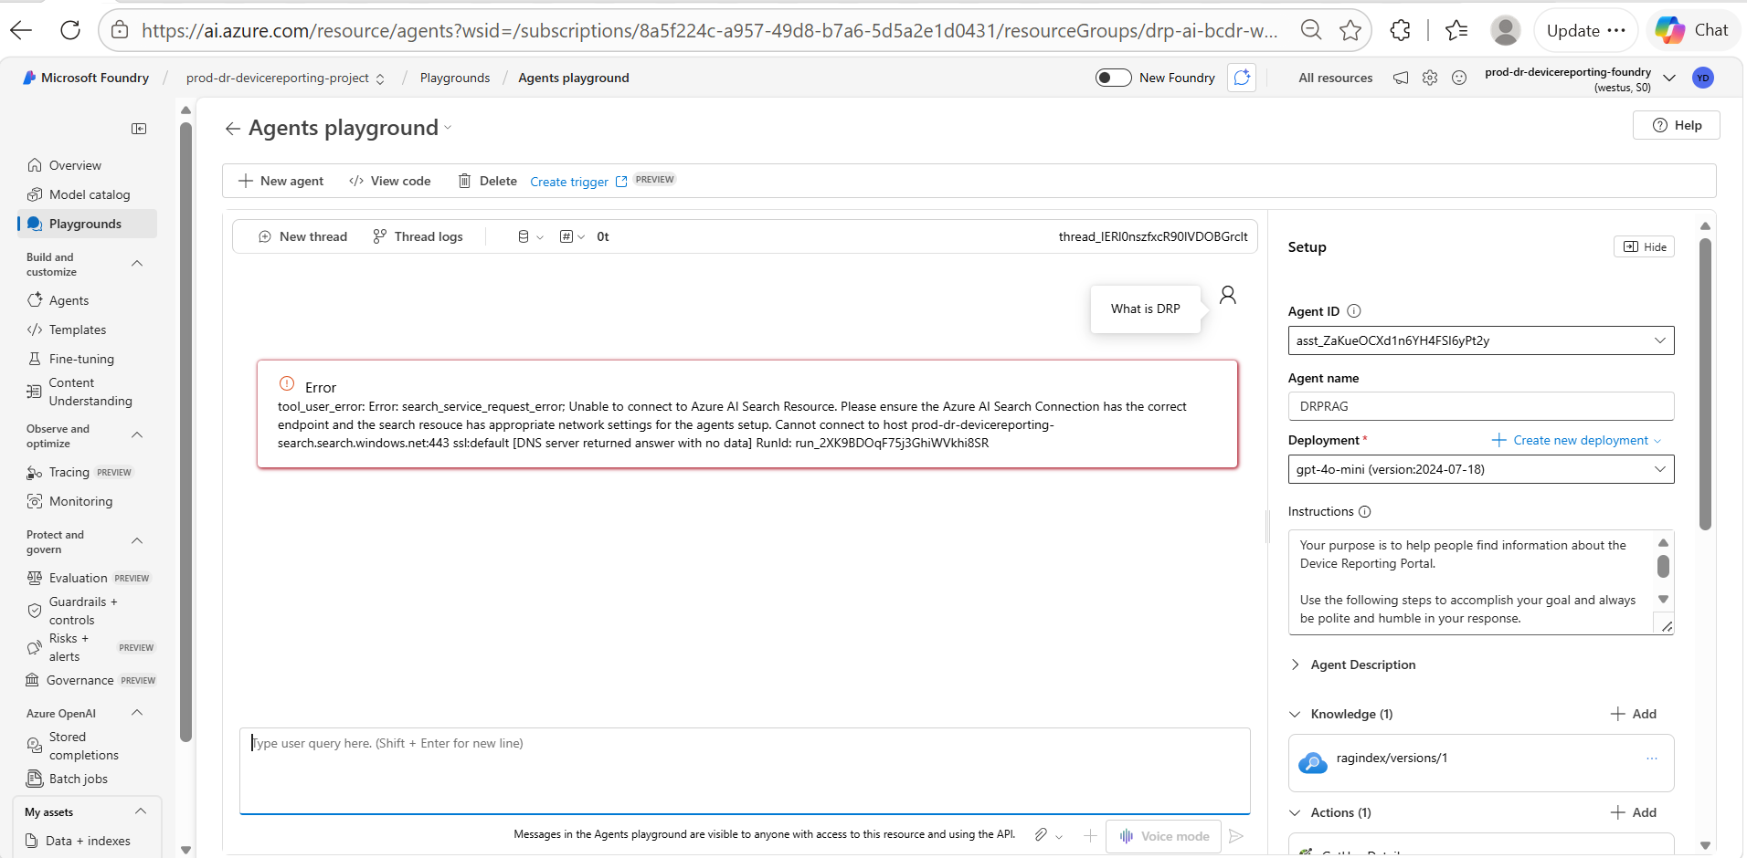Open the prod-dr-devicereporting-project selector
1747x858 pixels.
click(x=285, y=78)
